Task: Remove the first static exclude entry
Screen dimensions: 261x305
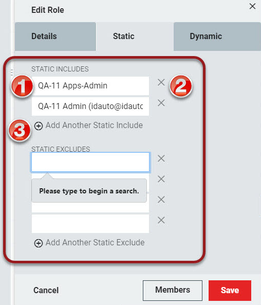Action: click(x=161, y=158)
